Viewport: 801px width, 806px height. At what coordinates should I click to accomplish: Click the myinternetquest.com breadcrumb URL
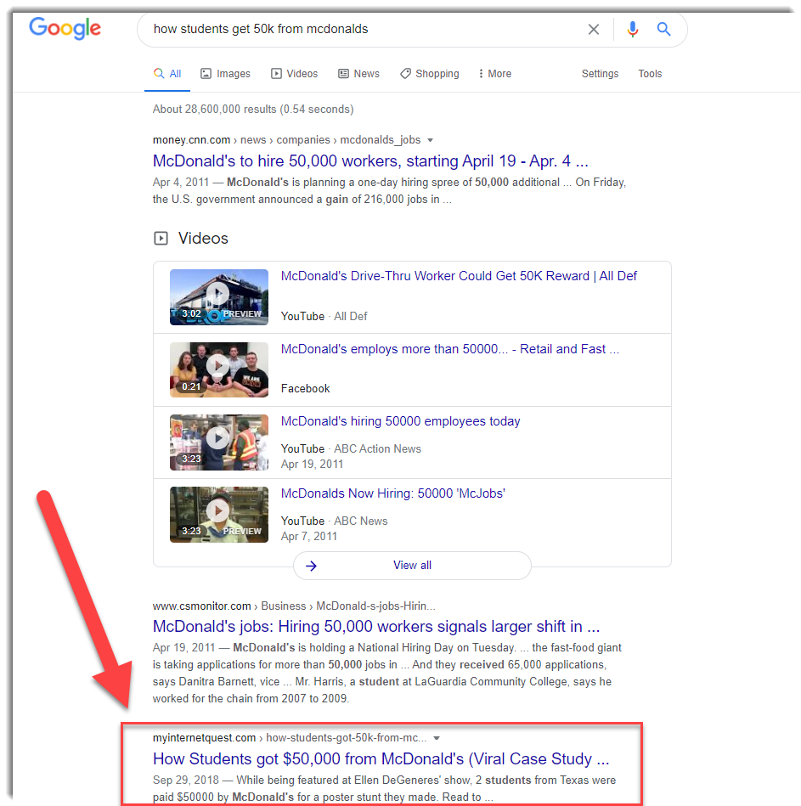290,738
